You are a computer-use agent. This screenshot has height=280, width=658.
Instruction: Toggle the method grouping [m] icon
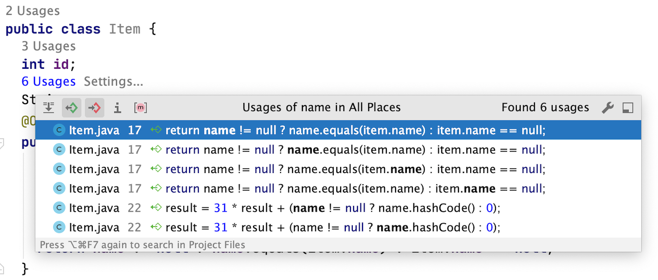click(140, 108)
